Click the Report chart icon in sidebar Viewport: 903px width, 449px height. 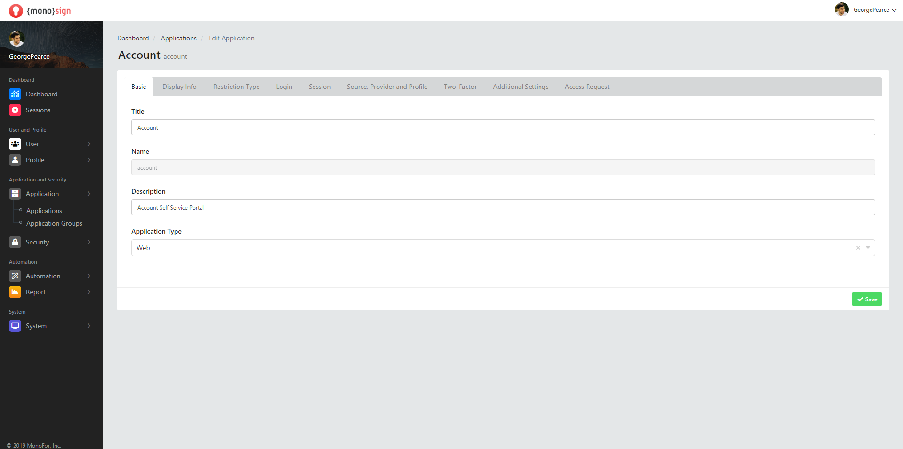15,292
